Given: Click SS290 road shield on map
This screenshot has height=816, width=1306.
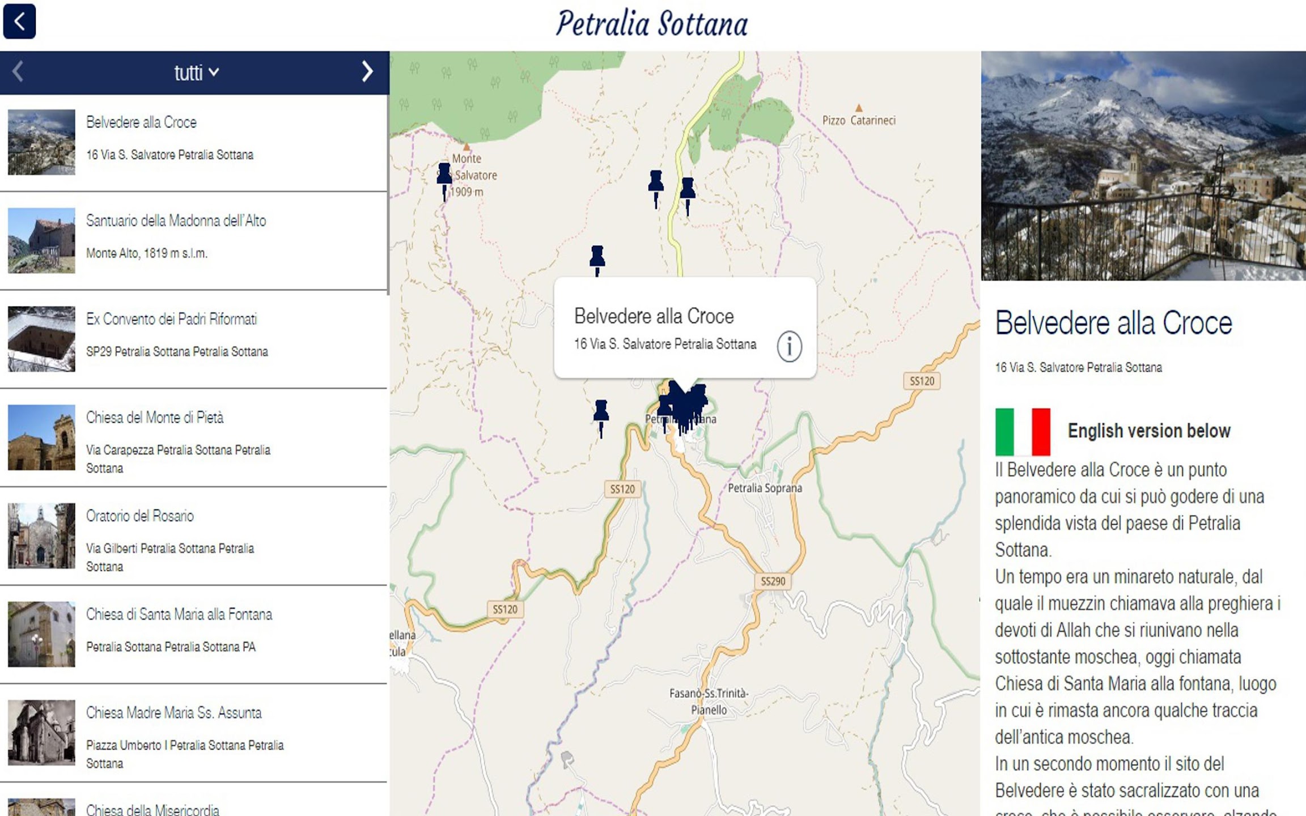Looking at the screenshot, I should click(x=773, y=581).
